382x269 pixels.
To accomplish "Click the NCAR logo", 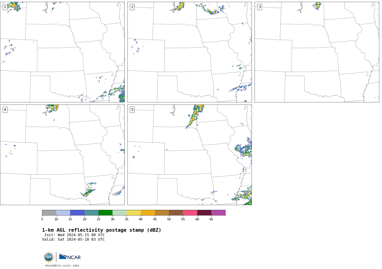I will (70, 257).
